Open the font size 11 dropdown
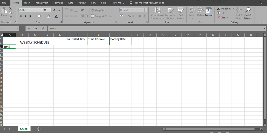267x133 pixels. [x=50, y=10]
